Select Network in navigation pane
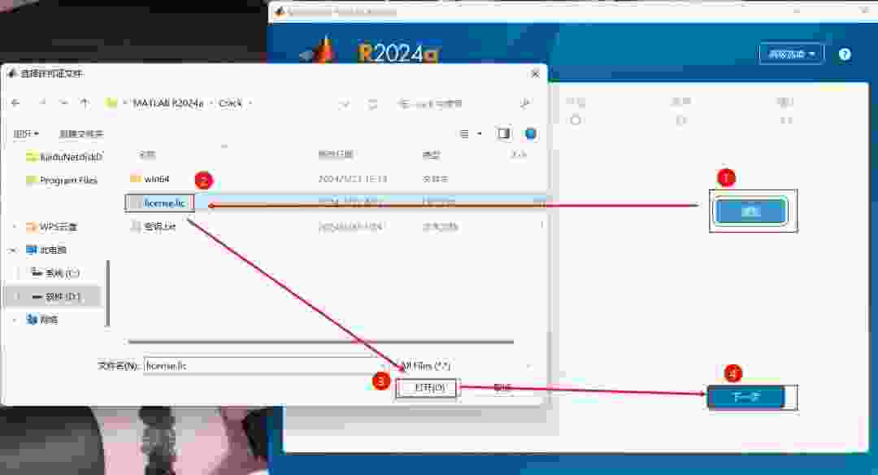This screenshot has height=475, width=878. pyautogui.click(x=42, y=320)
